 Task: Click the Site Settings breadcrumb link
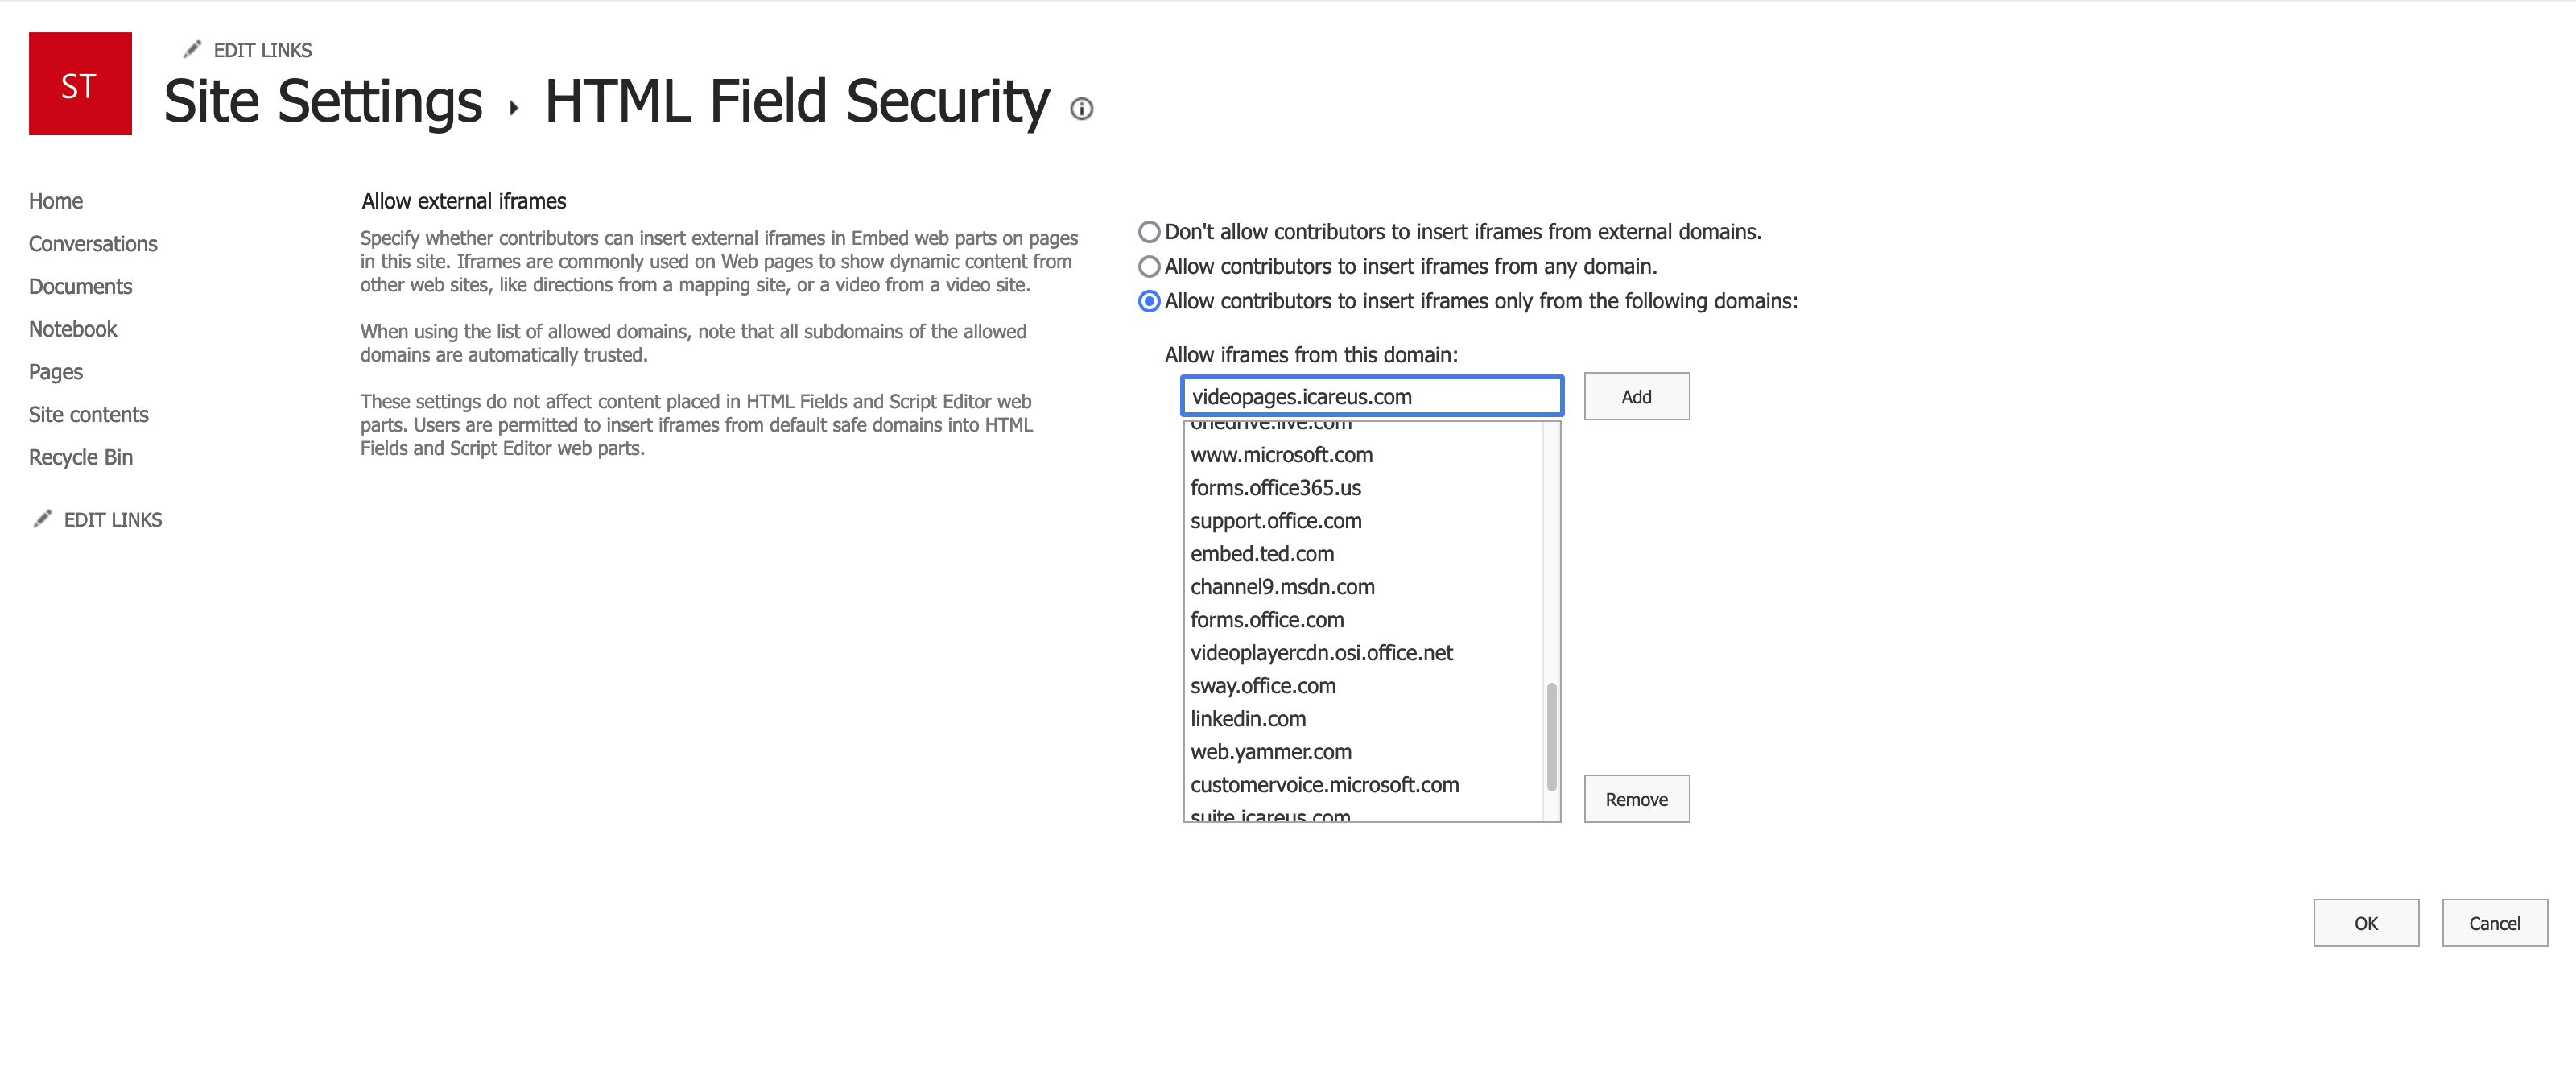click(323, 102)
